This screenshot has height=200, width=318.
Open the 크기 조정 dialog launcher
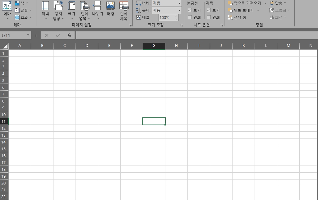pyautogui.click(x=182, y=25)
